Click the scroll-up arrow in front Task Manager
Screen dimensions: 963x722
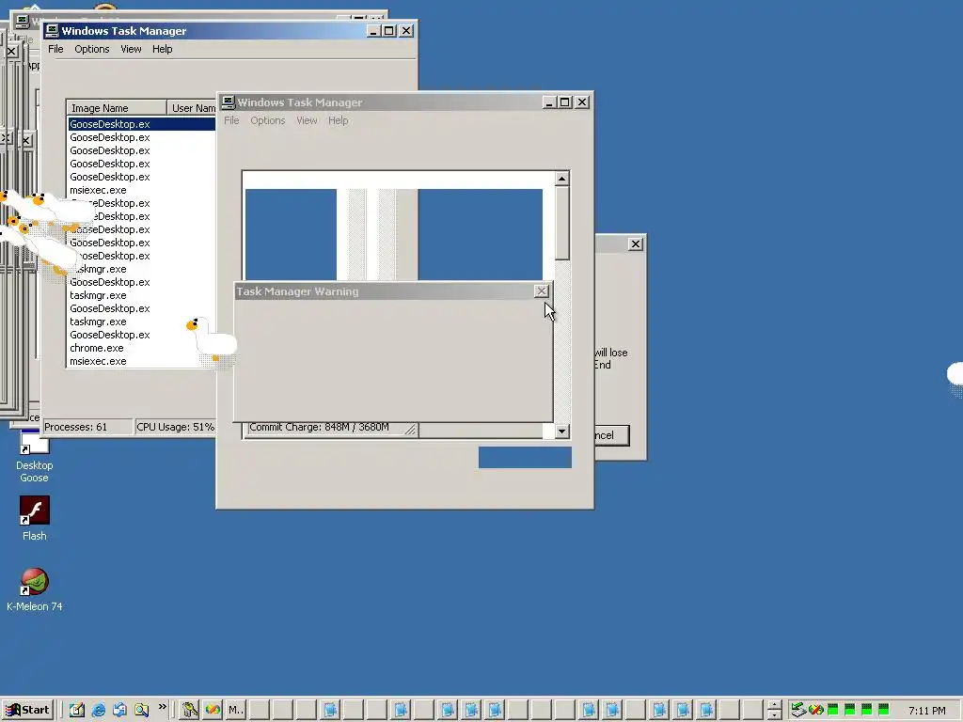coord(561,179)
